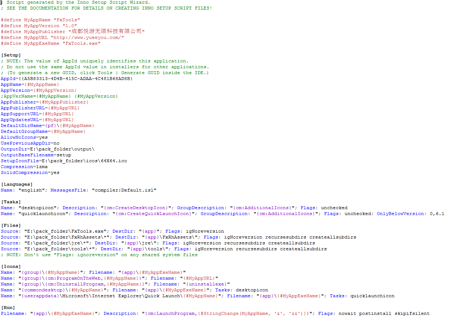
Task: Select the Name: "quicklaunchicon" task definition line
Action: pos(223,214)
